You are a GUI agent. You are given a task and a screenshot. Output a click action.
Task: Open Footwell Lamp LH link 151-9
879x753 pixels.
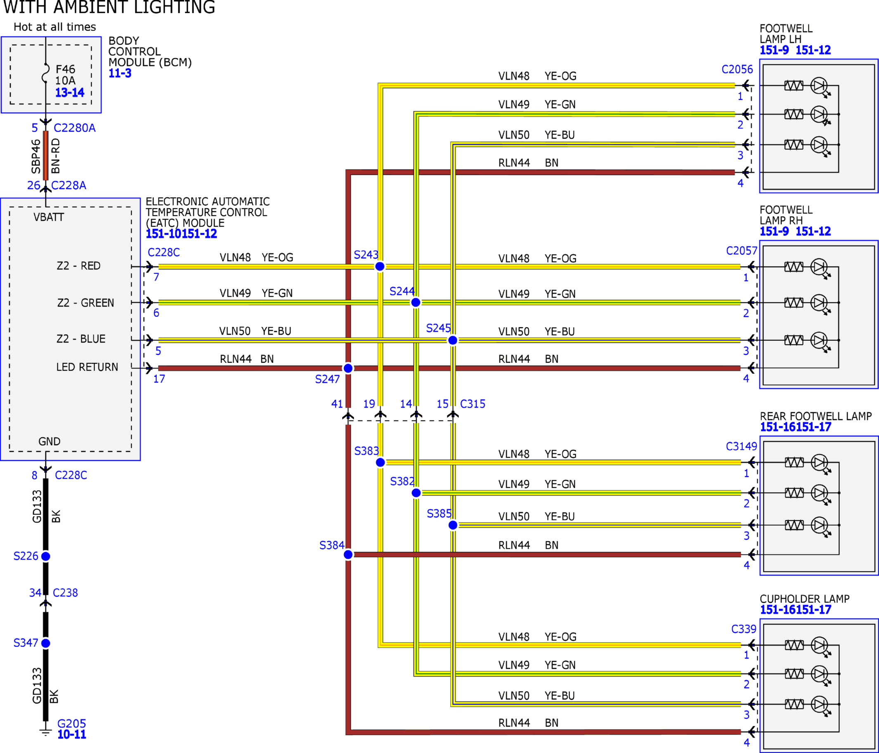coord(774,50)
